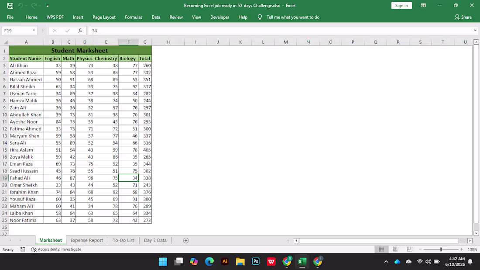480x270 pixels.
Task: Share the workbook
Action: pyautogui.click(x=463, y=17)
